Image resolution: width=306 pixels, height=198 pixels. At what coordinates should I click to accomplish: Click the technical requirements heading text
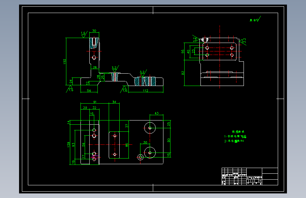click(238, 132)
